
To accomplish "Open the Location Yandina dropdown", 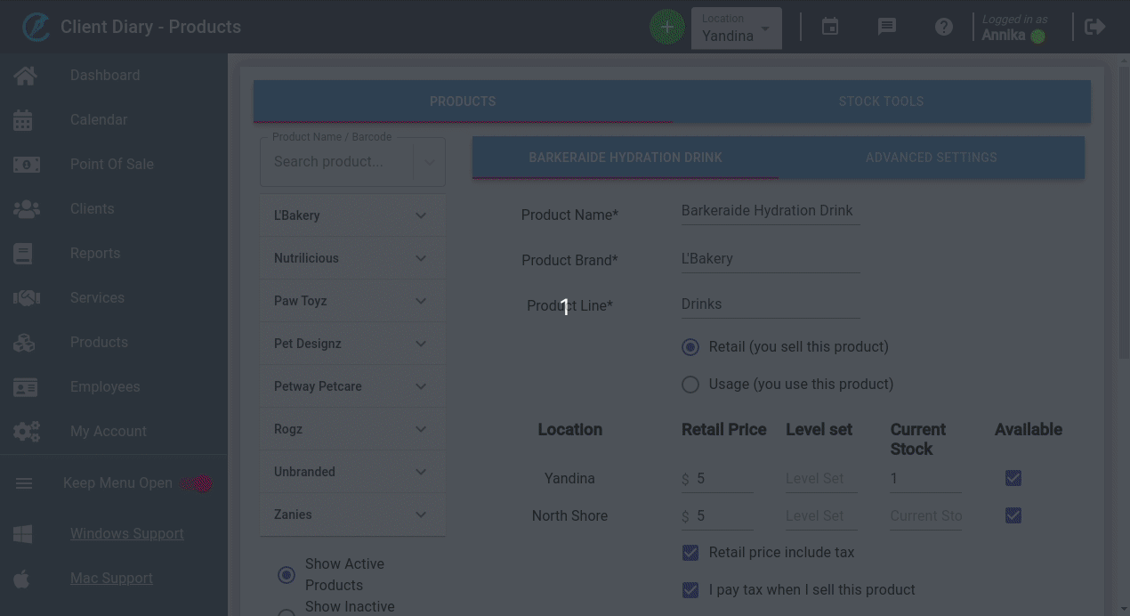I will 737,28.
